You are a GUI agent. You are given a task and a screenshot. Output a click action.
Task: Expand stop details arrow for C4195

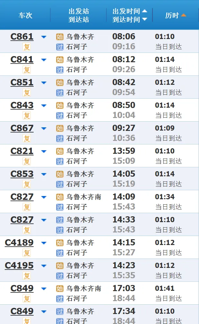[44, 266]
